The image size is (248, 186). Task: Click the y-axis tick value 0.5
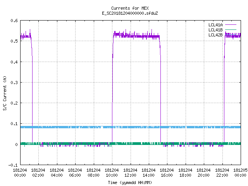pos(14,41)
